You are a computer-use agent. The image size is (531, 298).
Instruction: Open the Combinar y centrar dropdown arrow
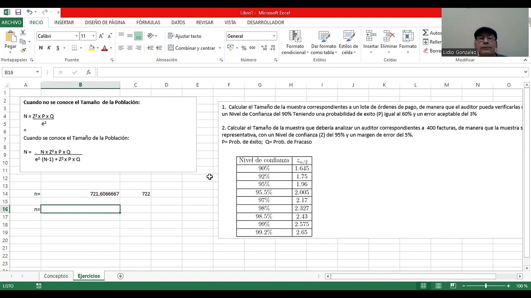tap(220, 48)
